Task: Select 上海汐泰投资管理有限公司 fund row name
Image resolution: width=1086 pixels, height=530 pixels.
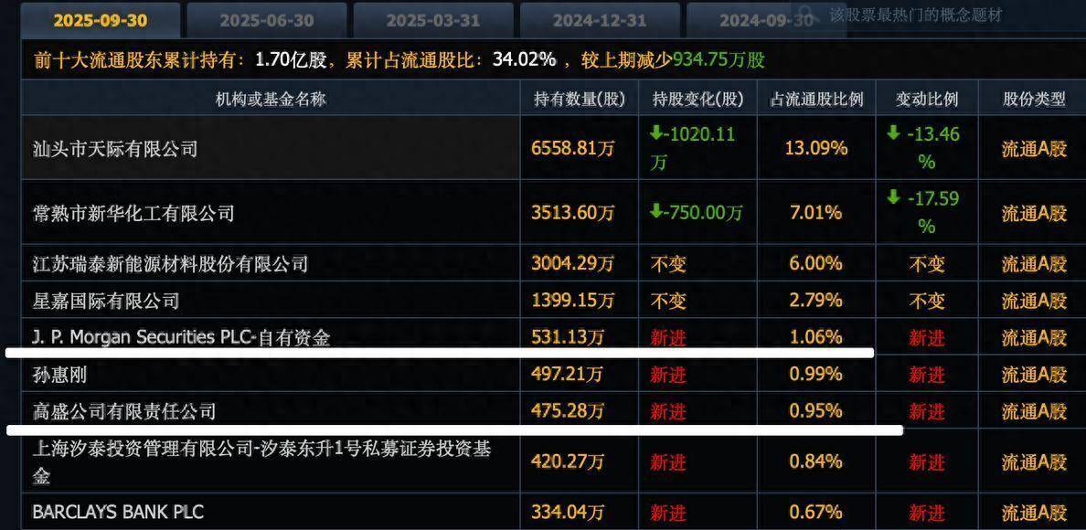Action: click(x=261, y=462)
